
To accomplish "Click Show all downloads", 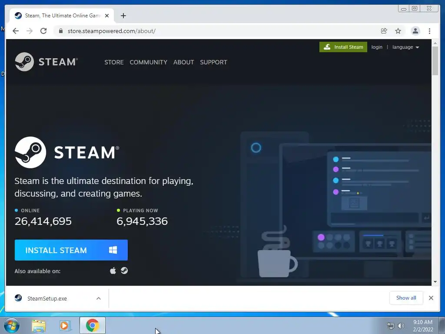I will tap(406, 298).
